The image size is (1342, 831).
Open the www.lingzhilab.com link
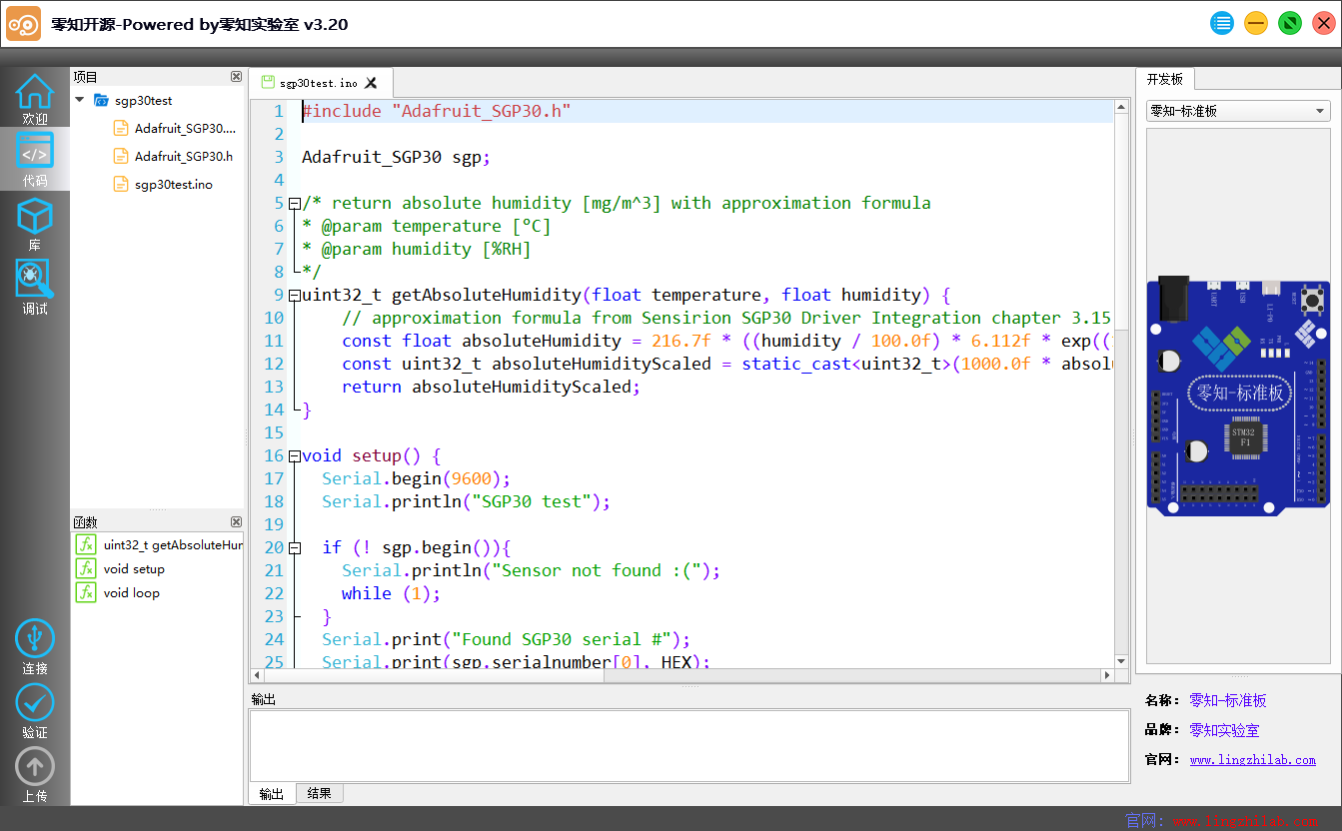click(1252, 760)
